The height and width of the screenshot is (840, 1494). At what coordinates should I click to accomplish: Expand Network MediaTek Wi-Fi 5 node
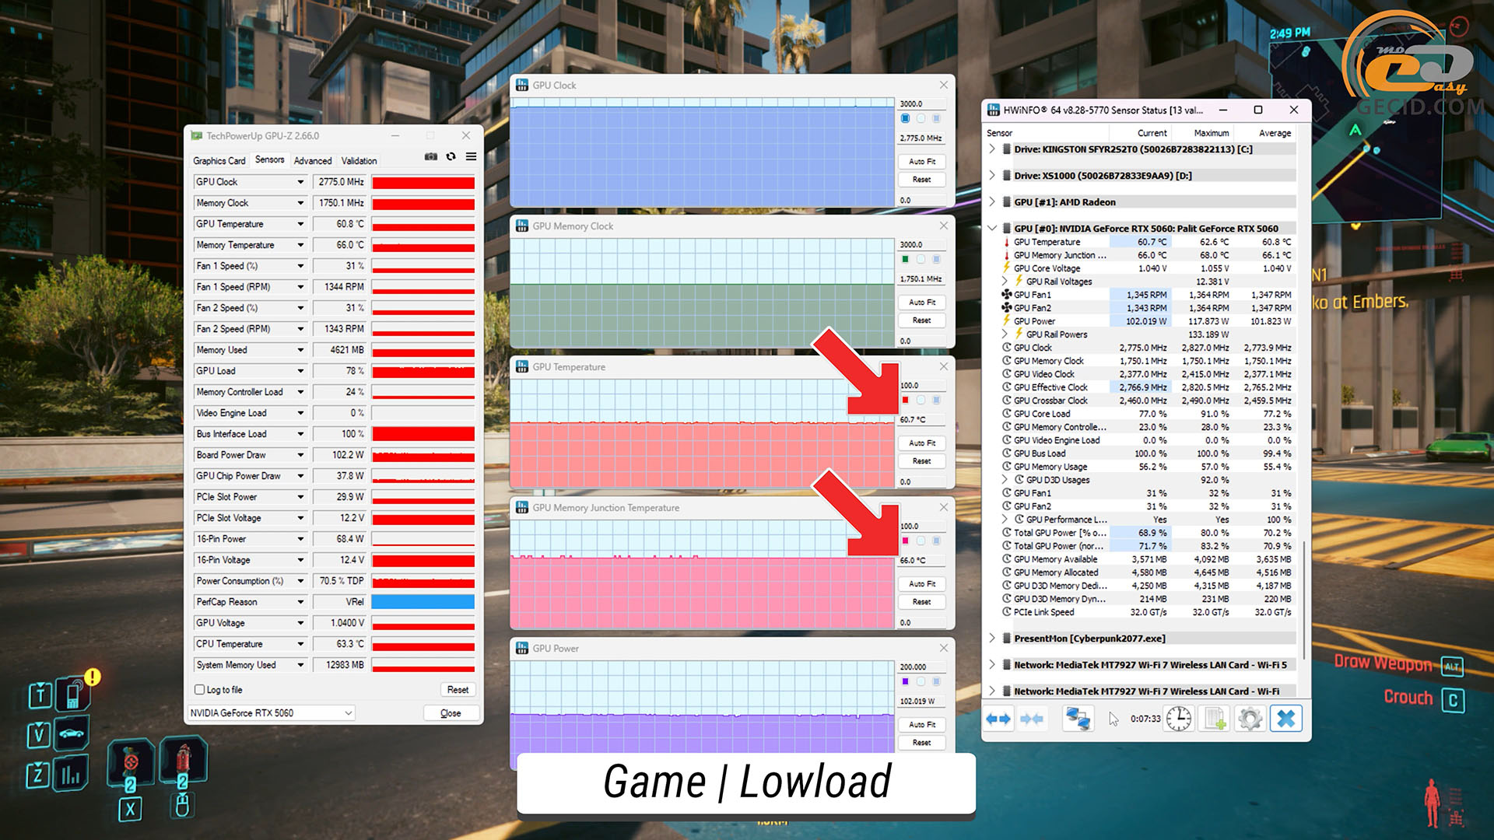(x=992, y=664)
